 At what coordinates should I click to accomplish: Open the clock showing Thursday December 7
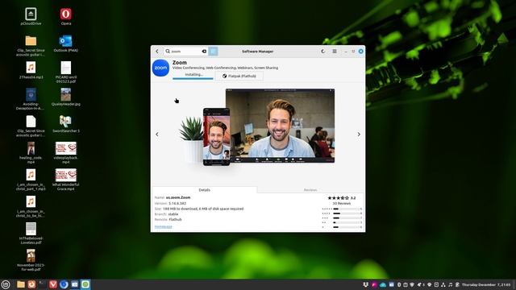tap(486, 284)
